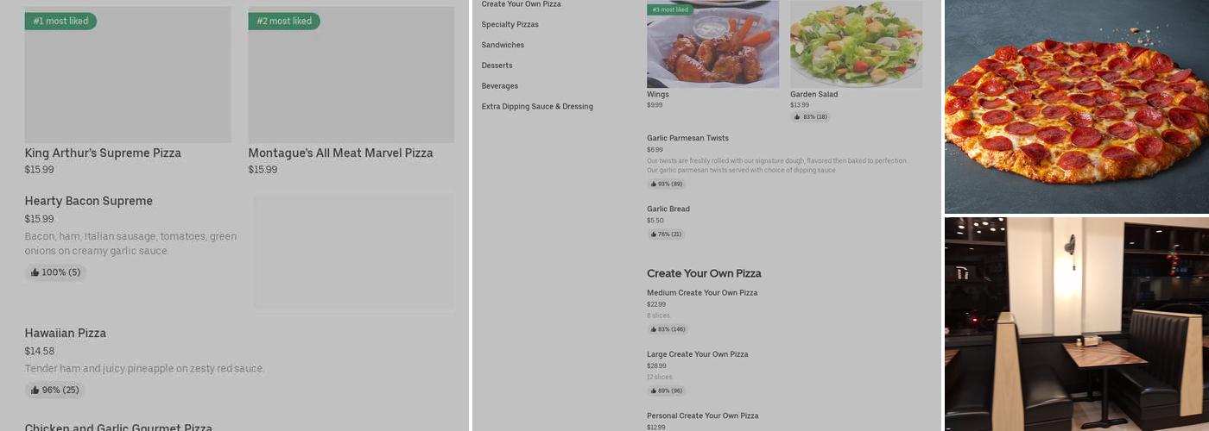Click thumbs-up rating under Garlic Bread
This screenshot has width=1209, height=431.
[x=666, y=234]
